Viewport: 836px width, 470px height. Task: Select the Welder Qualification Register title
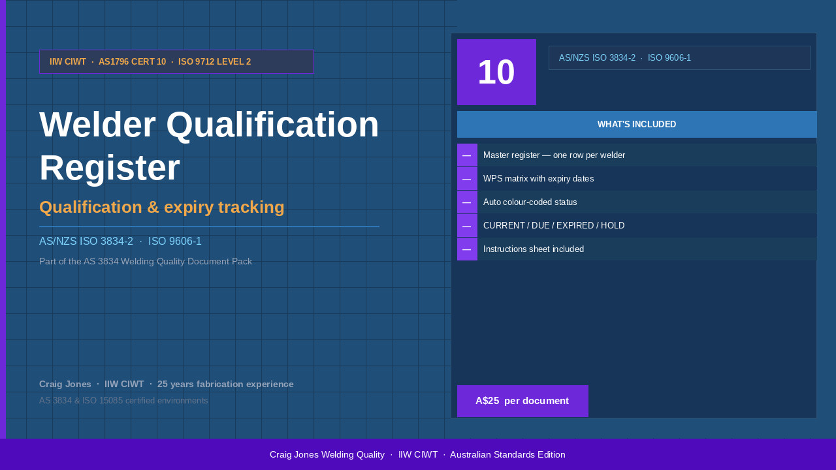tap(209, 146)
